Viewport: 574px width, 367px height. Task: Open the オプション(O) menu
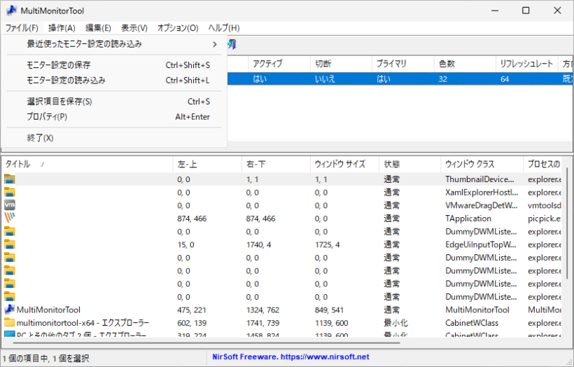pos(178,28)
